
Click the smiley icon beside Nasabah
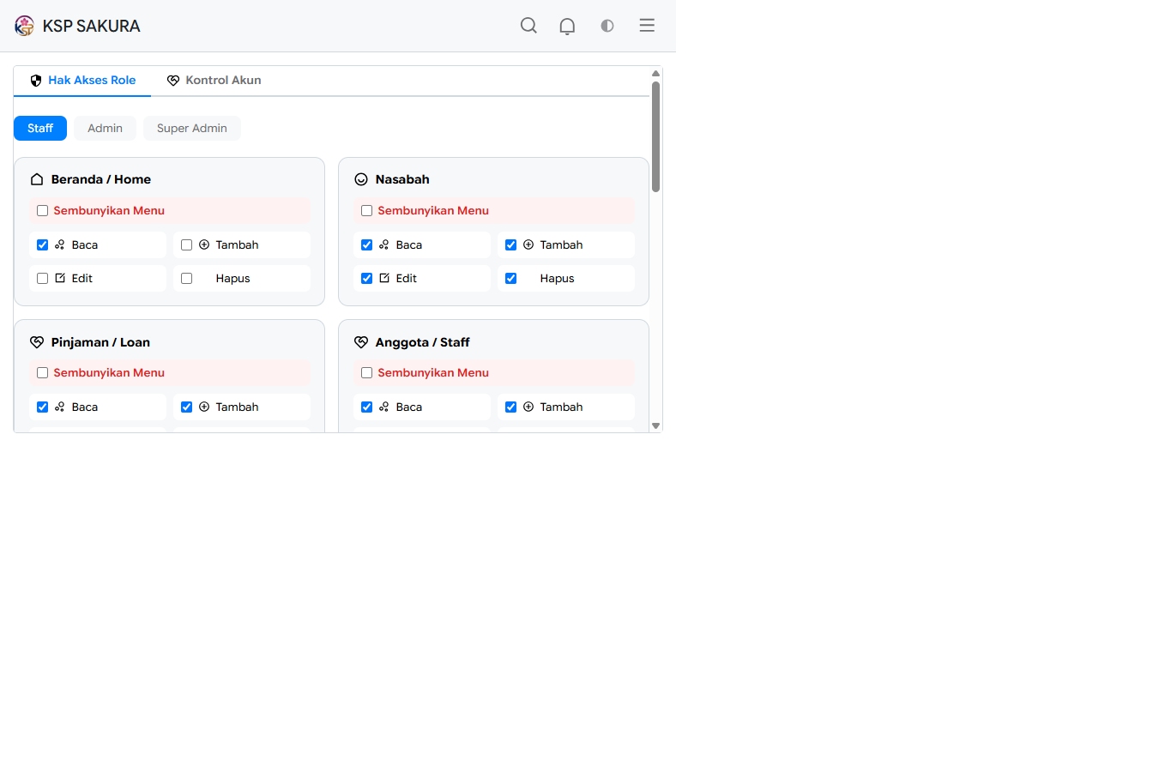pos(361,179)
